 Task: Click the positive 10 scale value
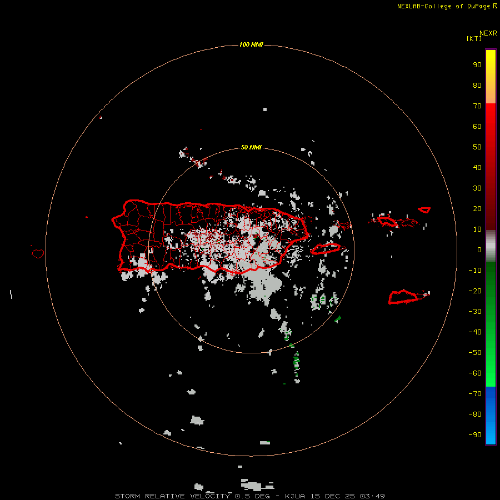pyautogui.click(x=477, y=229)
